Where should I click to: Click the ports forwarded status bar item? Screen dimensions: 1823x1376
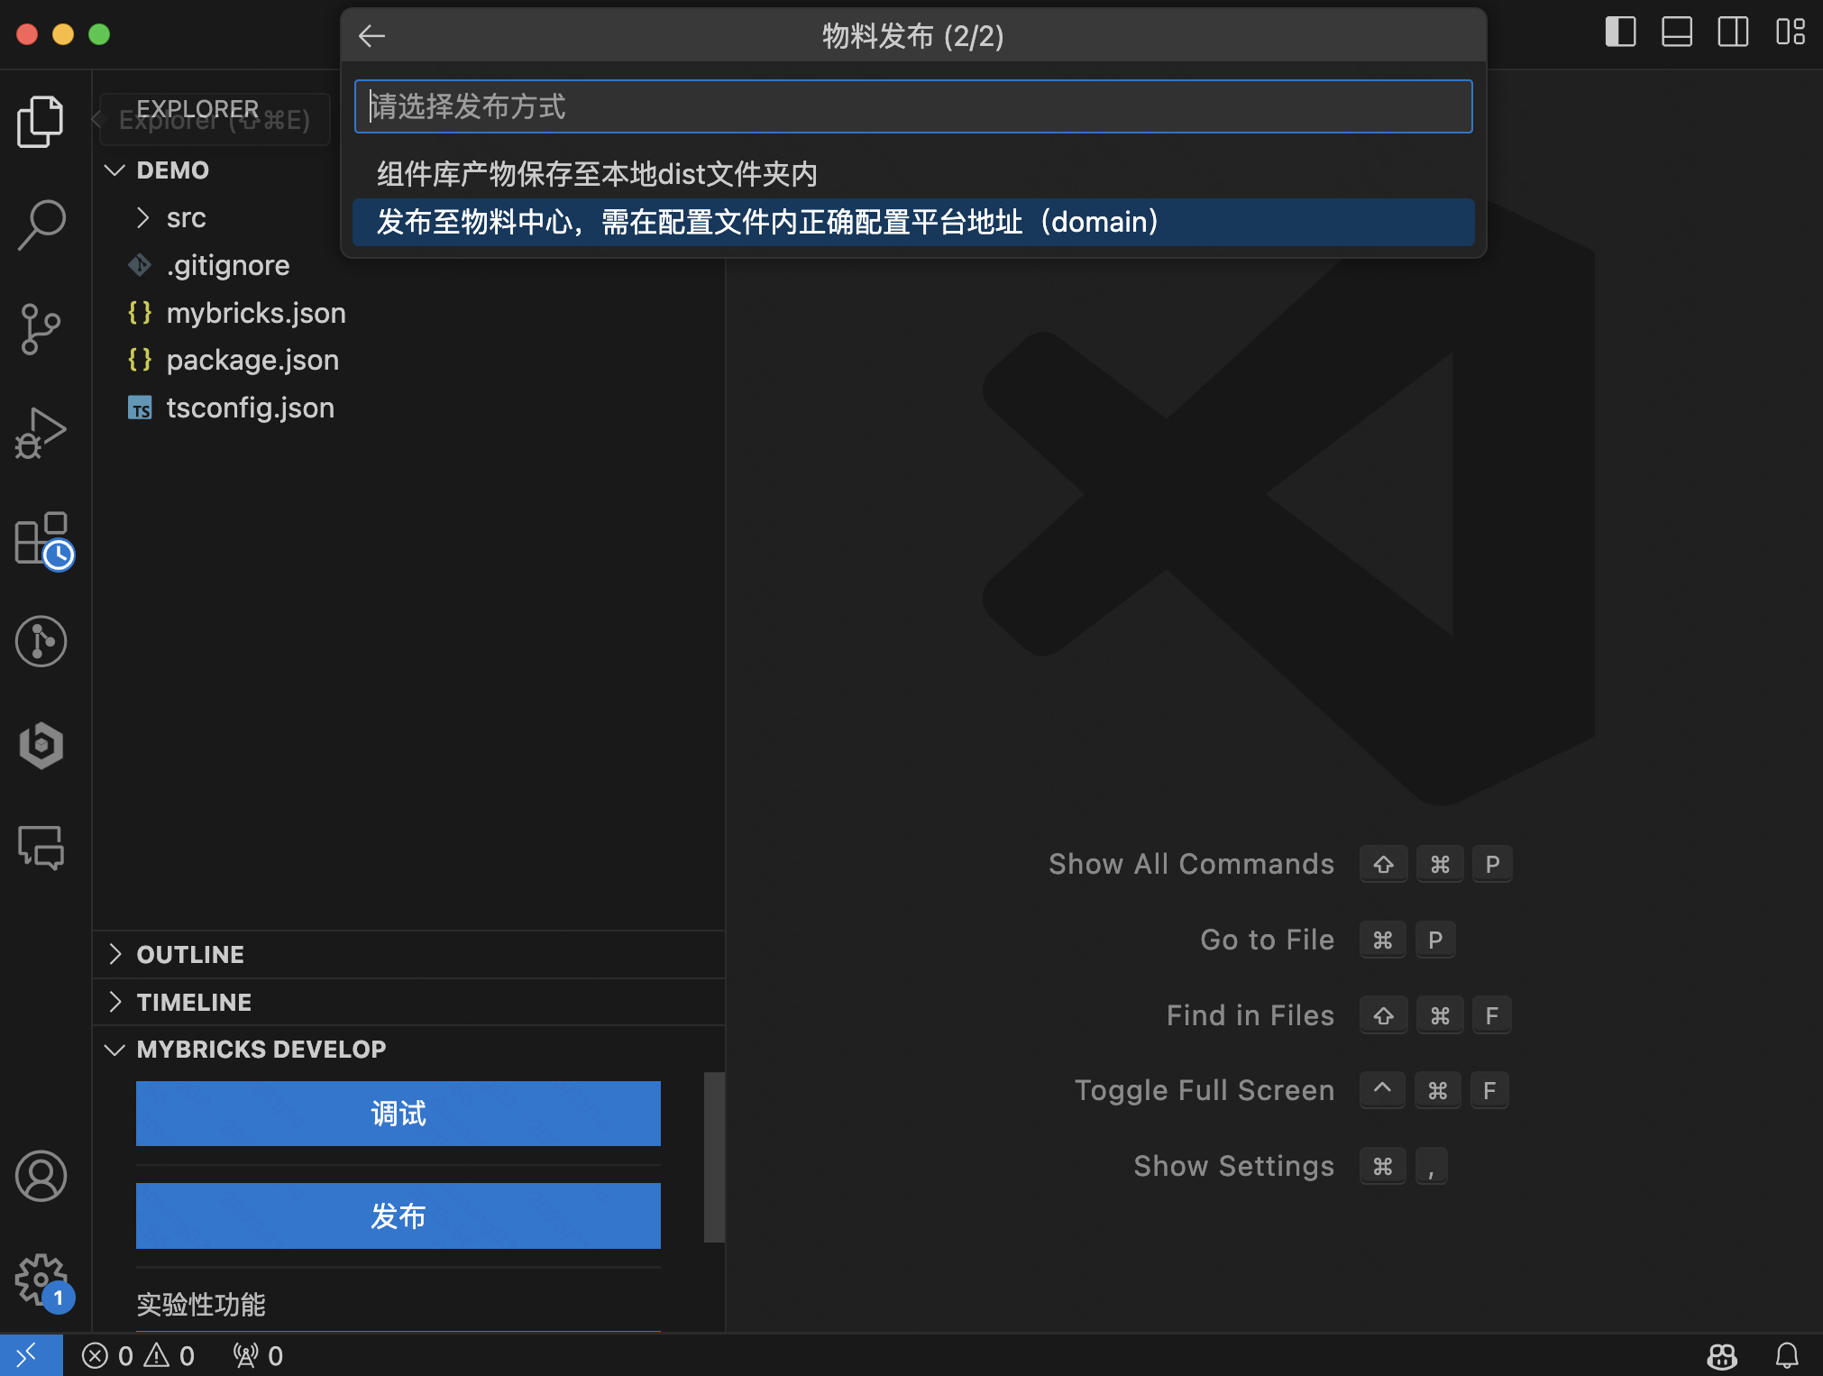coord(258,1355)
